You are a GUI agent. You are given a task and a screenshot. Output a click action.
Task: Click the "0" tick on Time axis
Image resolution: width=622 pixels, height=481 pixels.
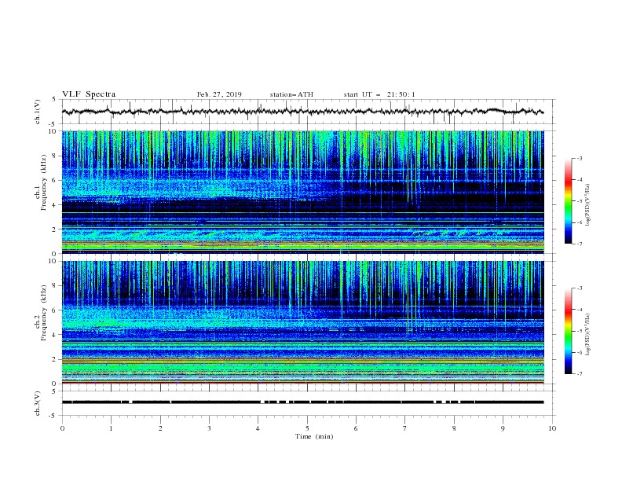tap(62, 428)
